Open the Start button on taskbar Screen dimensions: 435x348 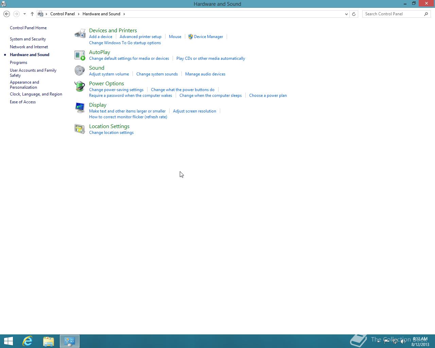[x=8, y=341]
